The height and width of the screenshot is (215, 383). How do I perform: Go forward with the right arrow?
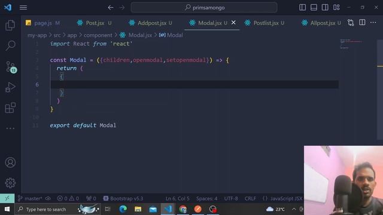pos(121,8)
